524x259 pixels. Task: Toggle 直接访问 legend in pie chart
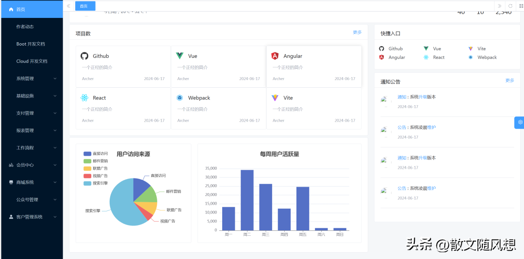coord(95,154)
